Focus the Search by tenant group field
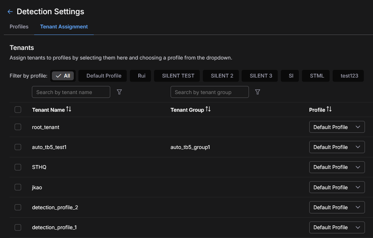This screenshot has width=373, height=238. tap(209, 92)
